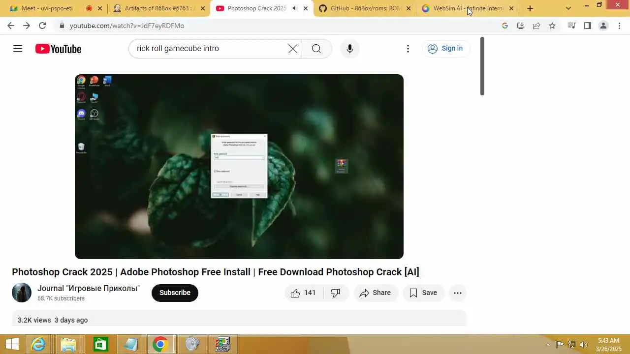Search with your voice microphone button
The width and height of the screenshot is (630, 354).
click(x=350, y=48)
